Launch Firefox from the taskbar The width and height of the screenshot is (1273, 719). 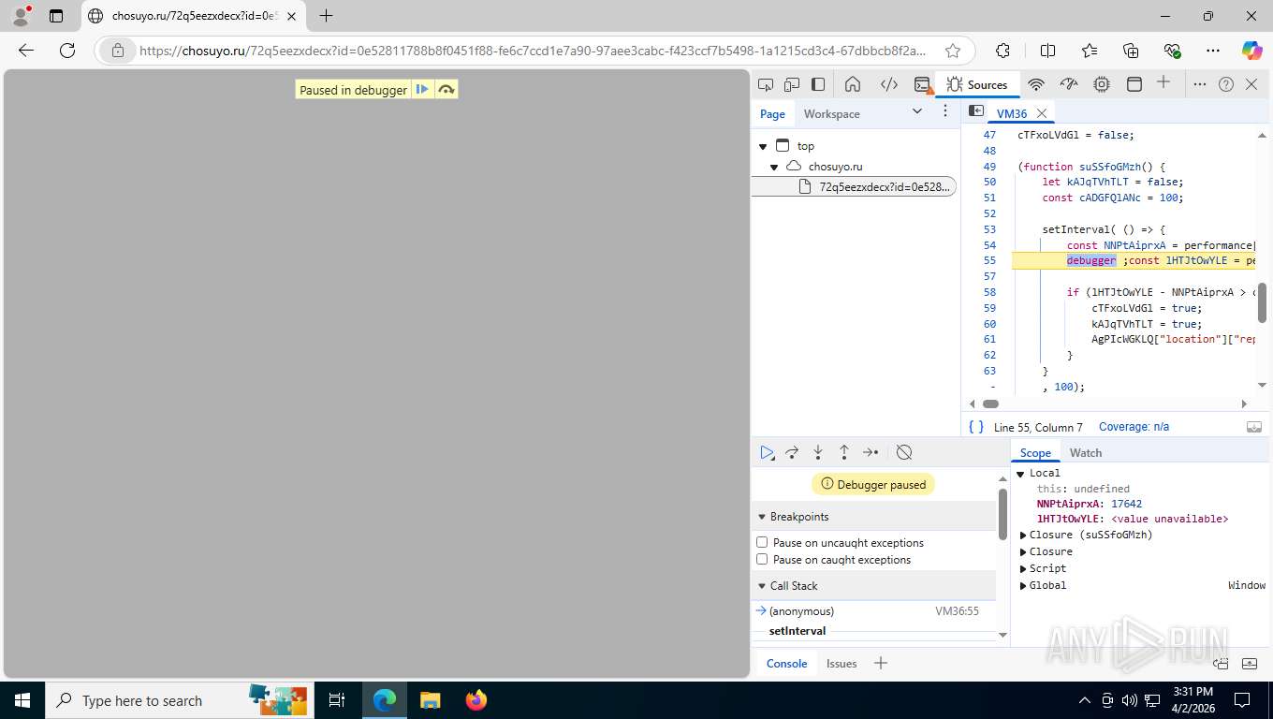click(476, 700)
